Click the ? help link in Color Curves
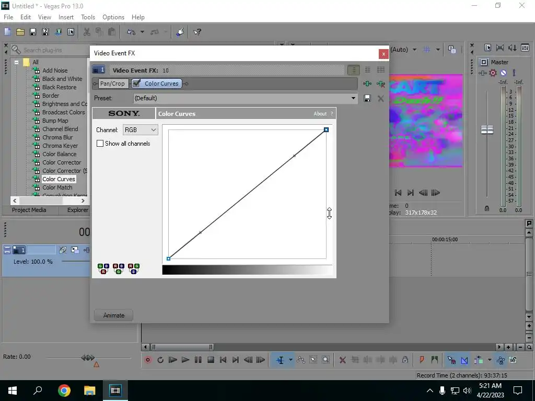The height and width of the screenshot is (401, 535). click(332, 113)
